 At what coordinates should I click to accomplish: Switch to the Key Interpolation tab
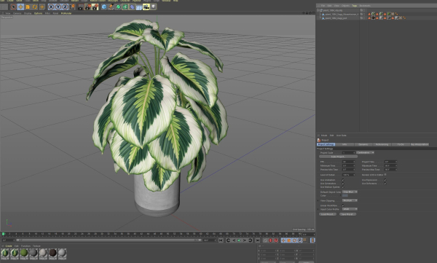coord(420,144)
